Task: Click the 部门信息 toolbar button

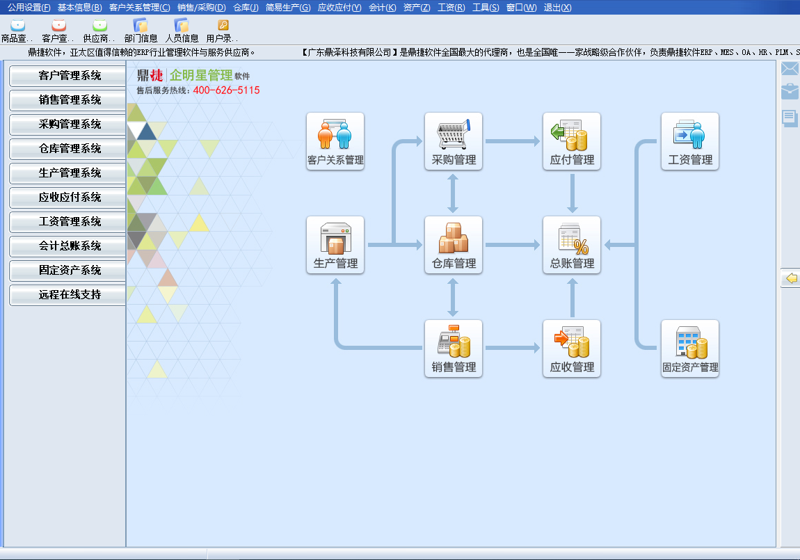Action: click(x=141, y=31)
